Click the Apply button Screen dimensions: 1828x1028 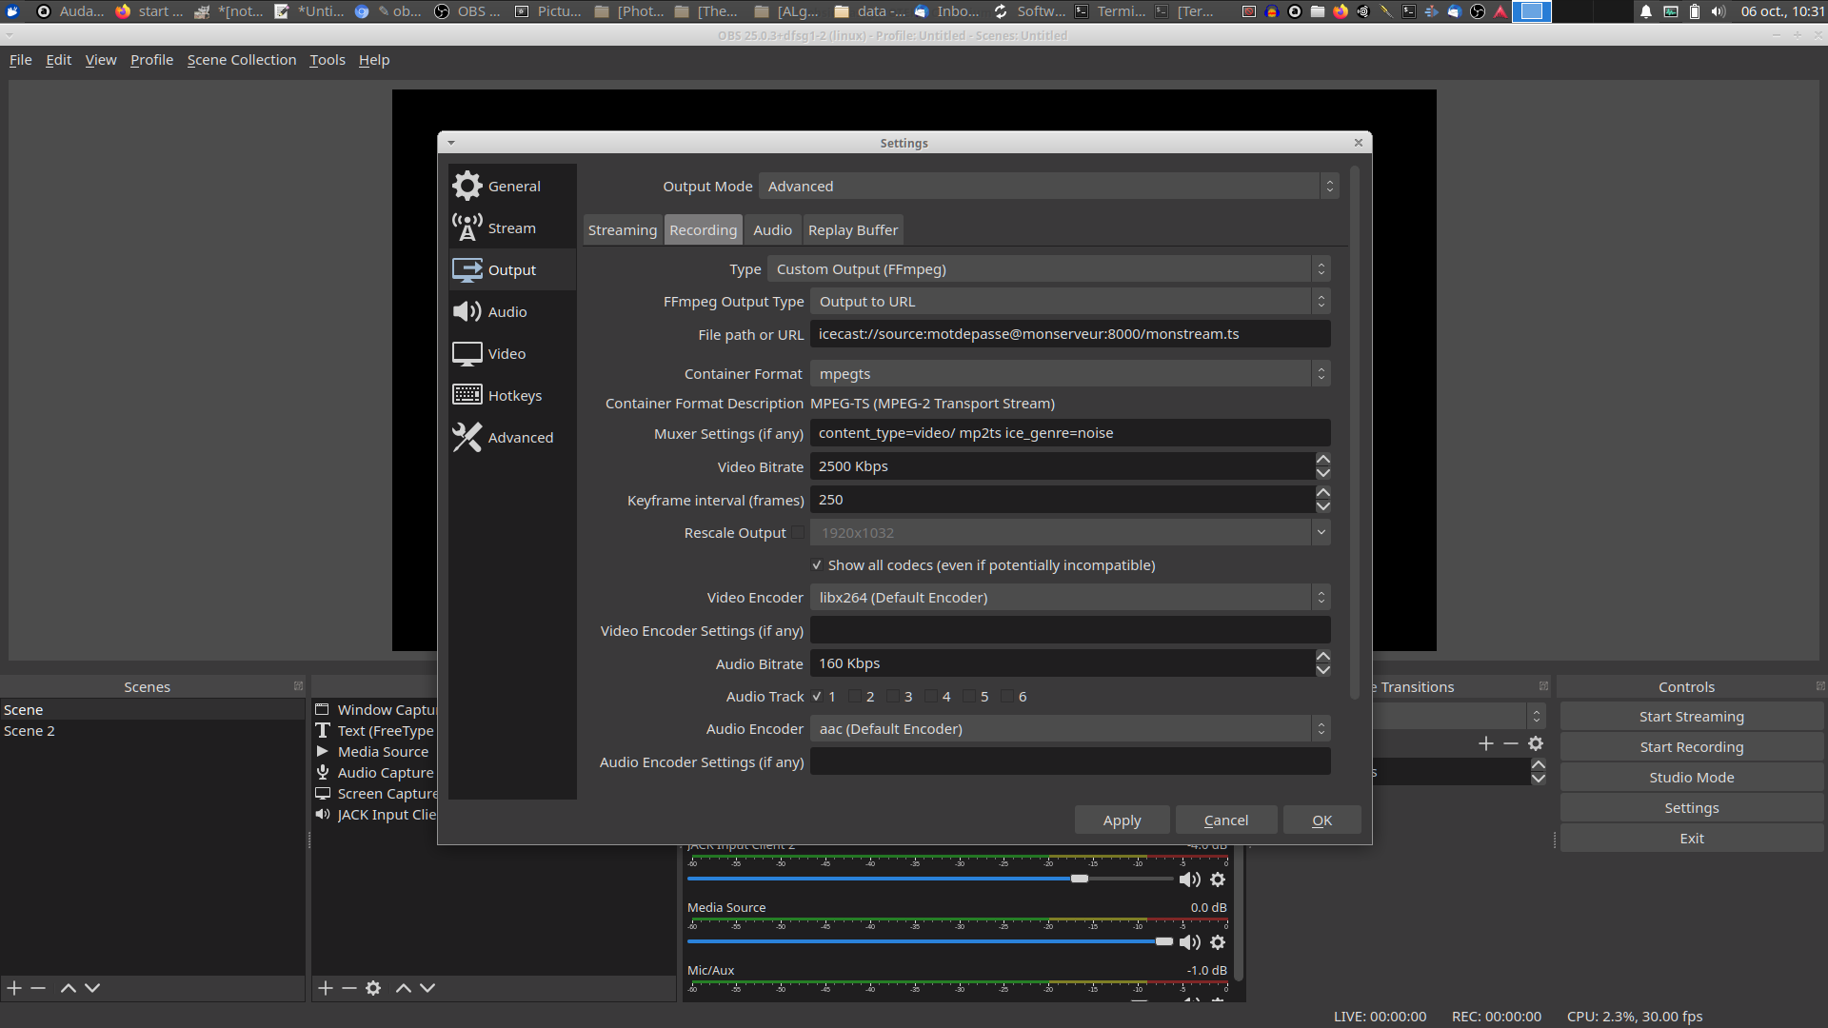1122,820
